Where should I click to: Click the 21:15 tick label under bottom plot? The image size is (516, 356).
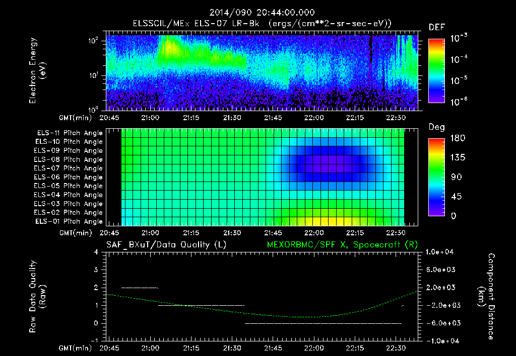click(x=191, y=348)
